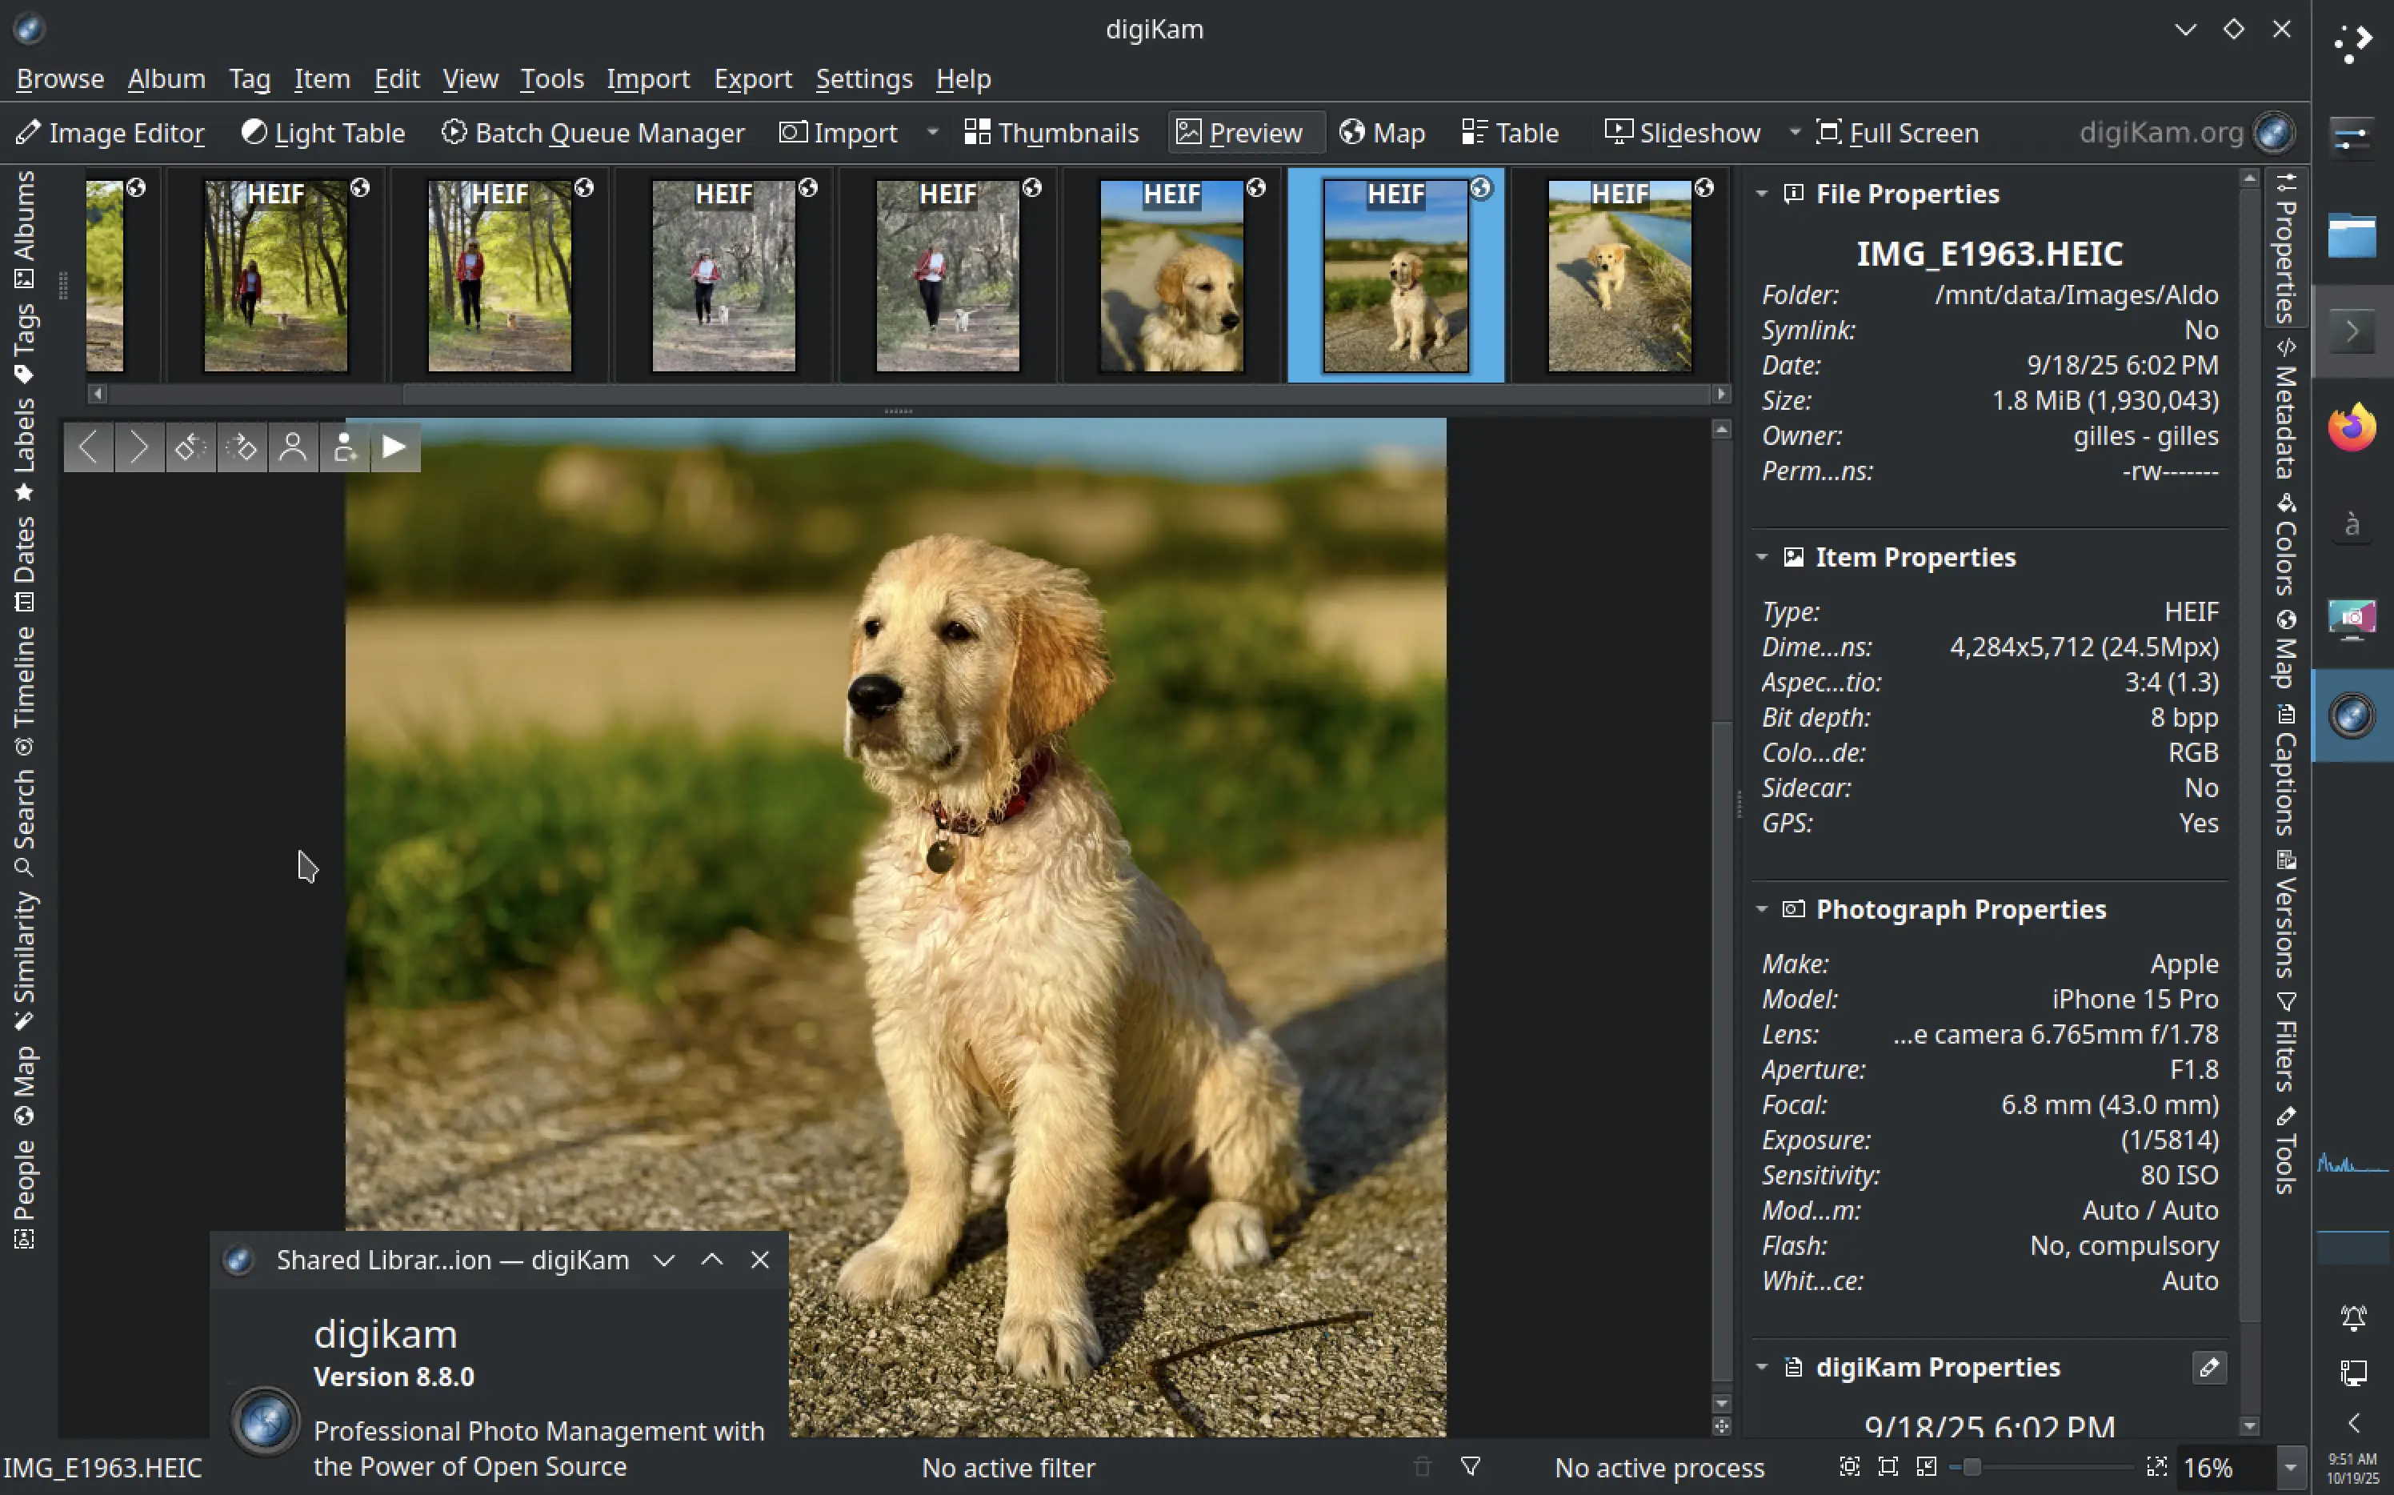
Task: Collapse the Photograph Properties section
Action: pyautogui.click(x=1763, y=910)
